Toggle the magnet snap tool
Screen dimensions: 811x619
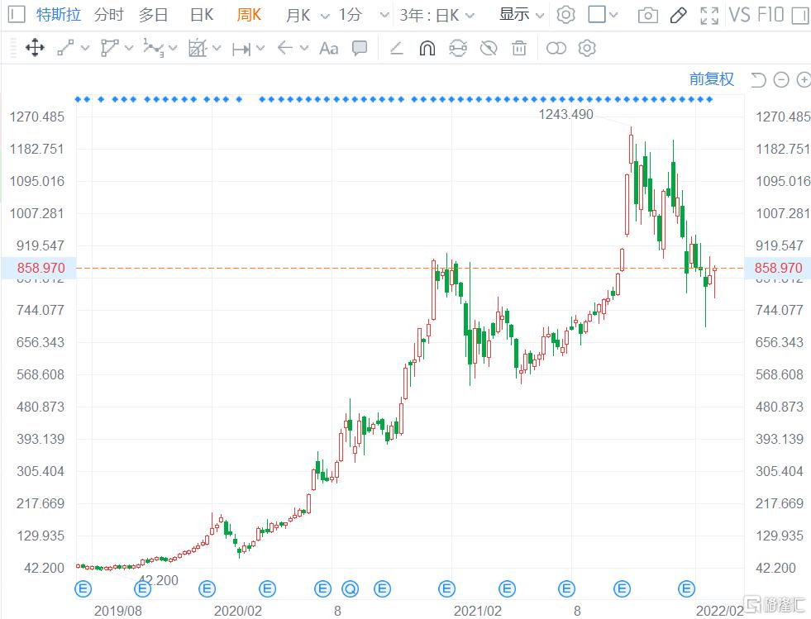(427, 48)
